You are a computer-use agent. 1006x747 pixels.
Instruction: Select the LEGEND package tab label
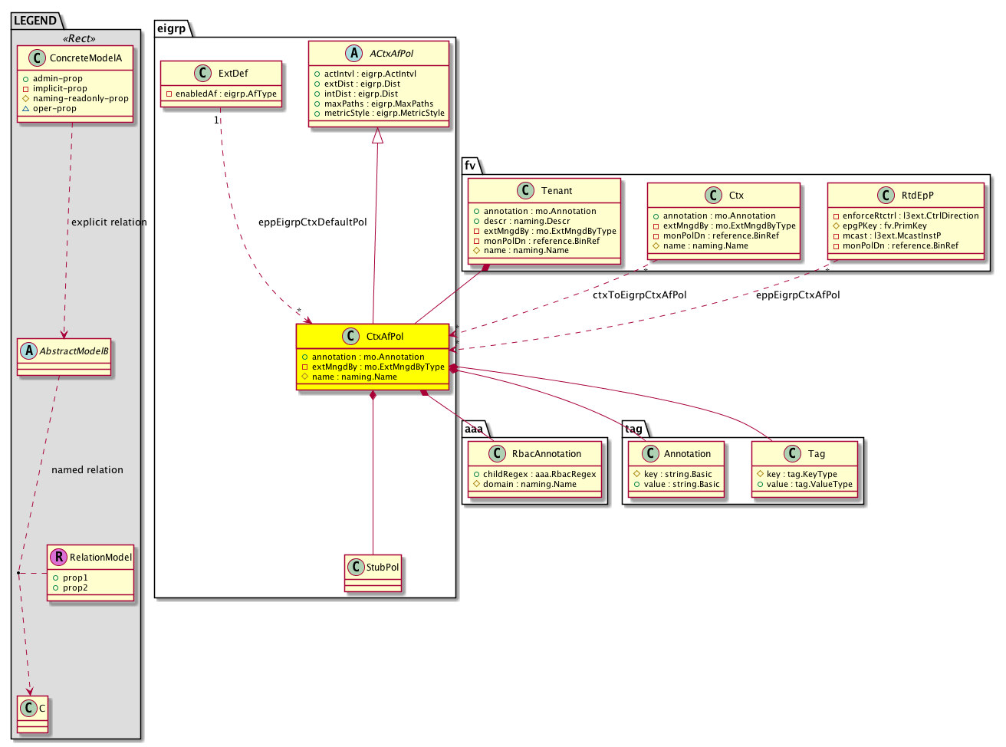35,20
